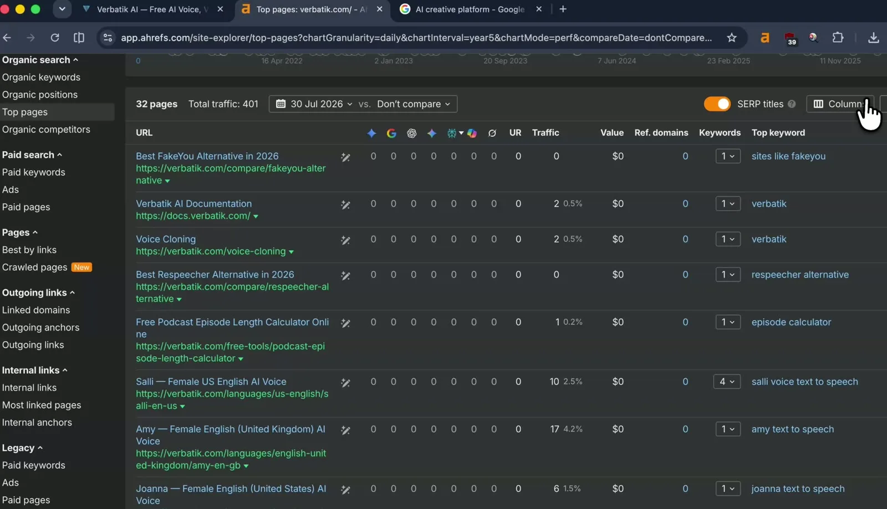
Task: Switch to AI creative platform Google tab
Action: pos(470,9)
